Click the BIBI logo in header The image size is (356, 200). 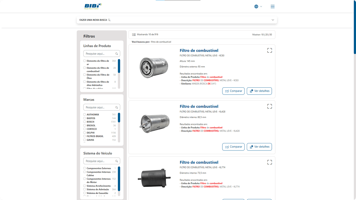pyautogui.click(x=93, y=6)
